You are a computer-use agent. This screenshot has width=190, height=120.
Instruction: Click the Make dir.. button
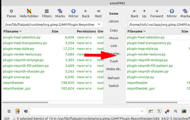(114, 69)
